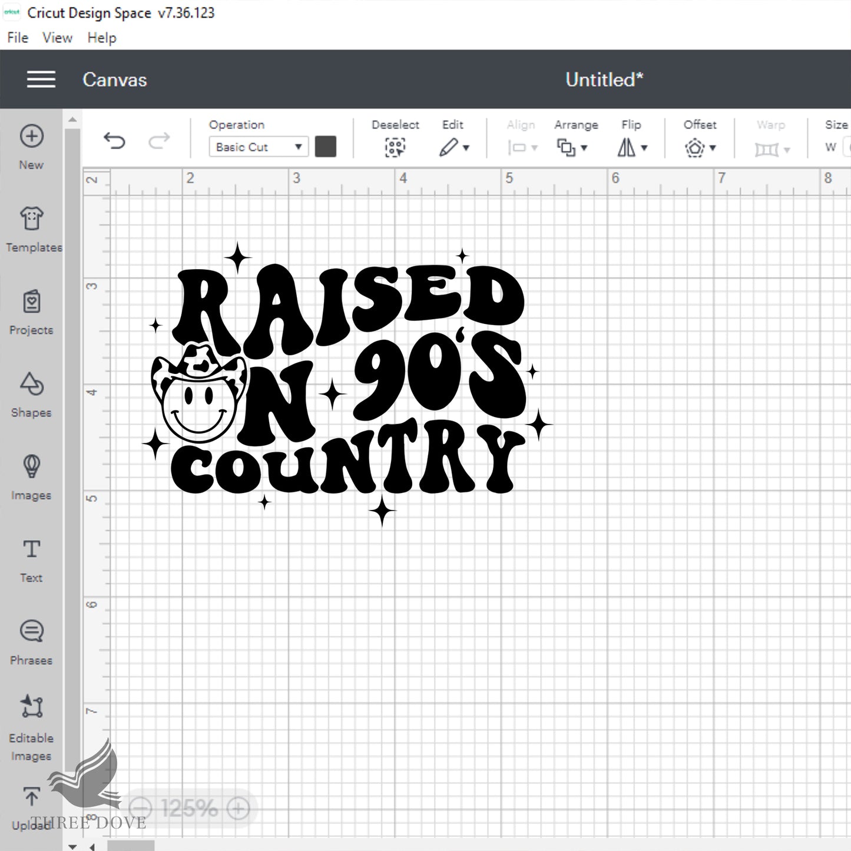The width and height of the screenshot is (851, 851).
Task: Click the Canvas header label
Action: tap(115, 80)
